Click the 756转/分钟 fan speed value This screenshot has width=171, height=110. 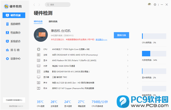tap(100, 102)
